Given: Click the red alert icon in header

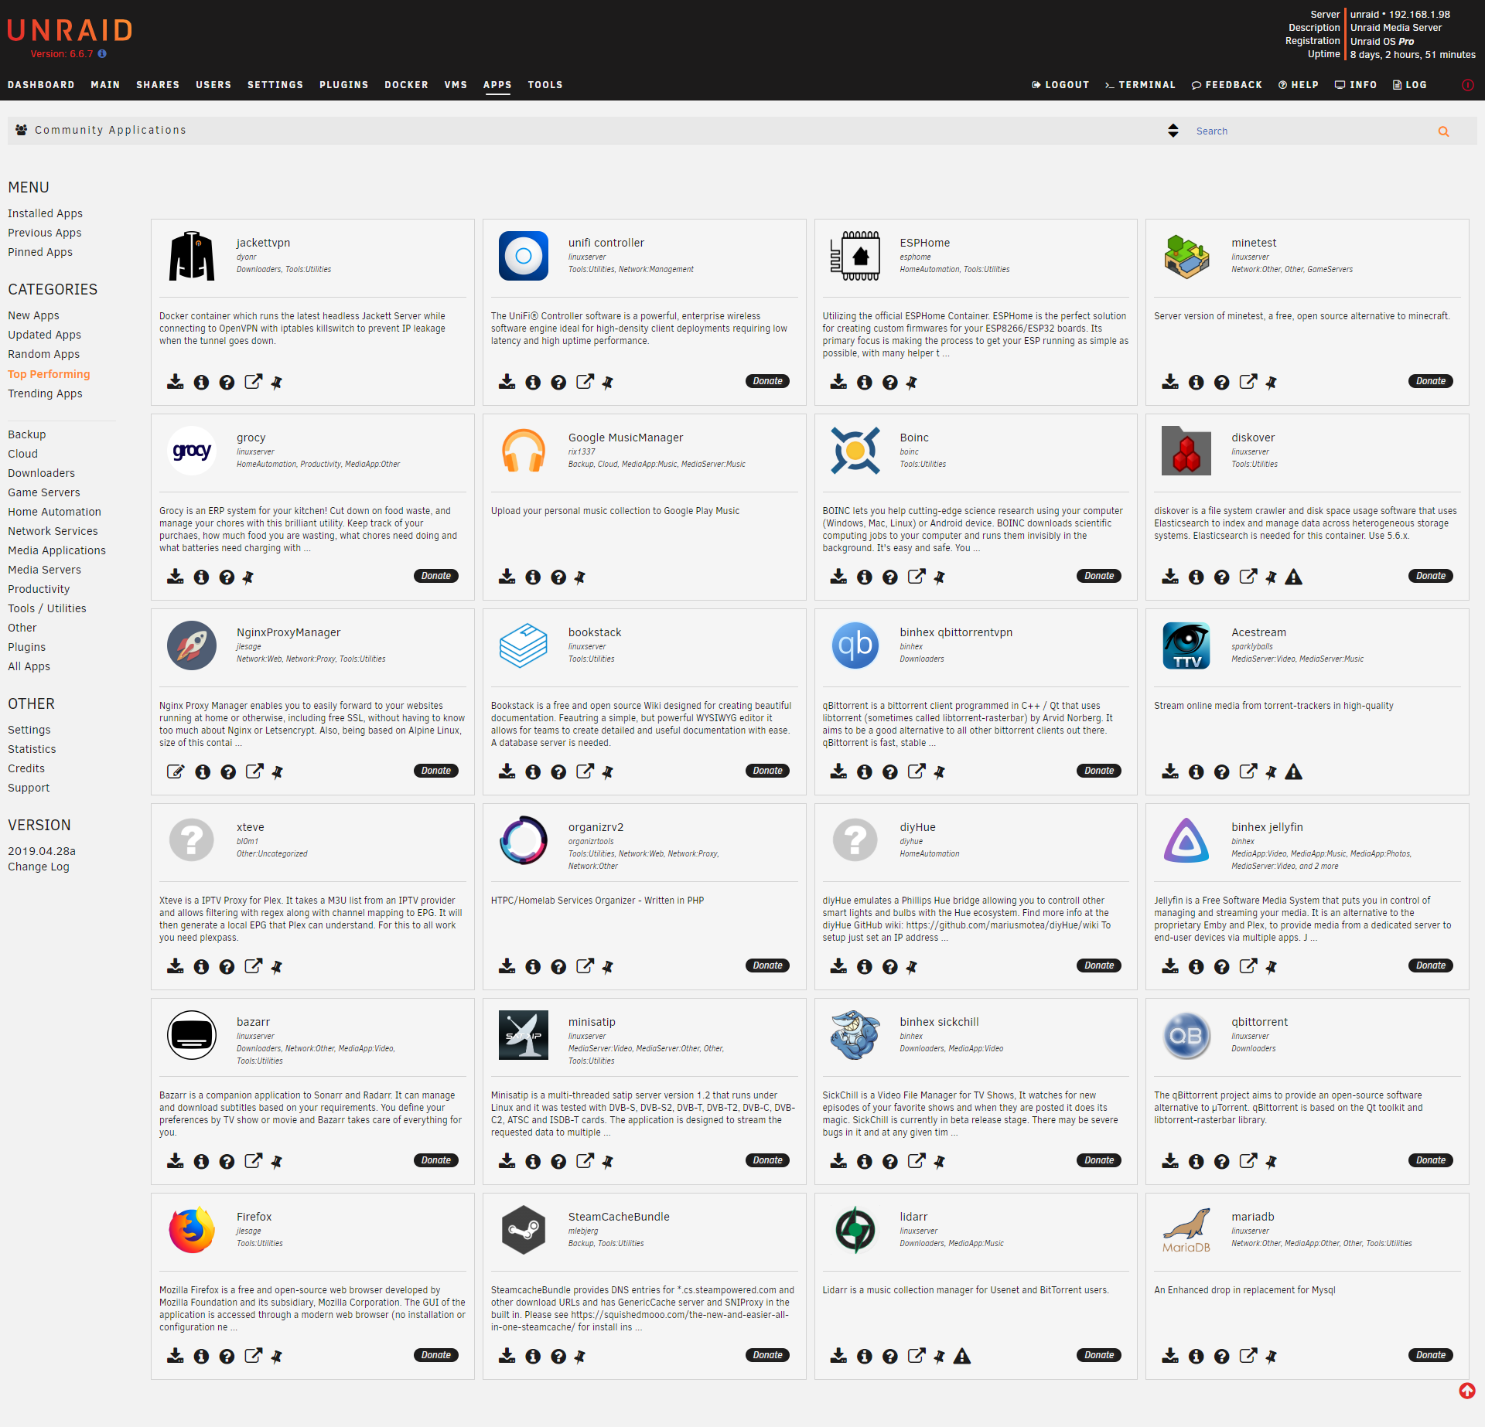Looking at the screenshot, I should pos(1467,85).
